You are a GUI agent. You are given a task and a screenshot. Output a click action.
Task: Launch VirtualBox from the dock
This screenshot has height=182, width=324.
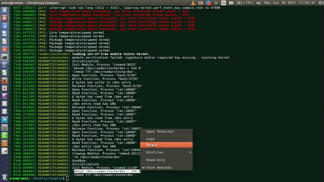pyautogui.click(x=4, y=65)
